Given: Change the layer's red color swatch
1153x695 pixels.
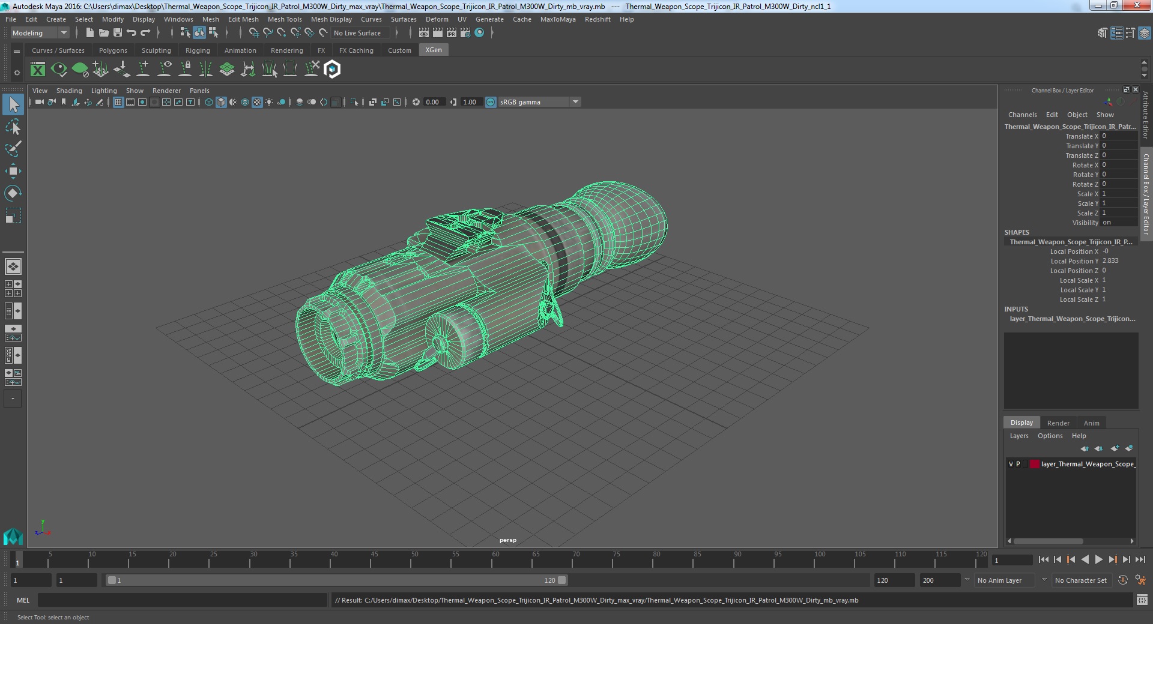Looking at the screenshot, I should click(1035, 464).
